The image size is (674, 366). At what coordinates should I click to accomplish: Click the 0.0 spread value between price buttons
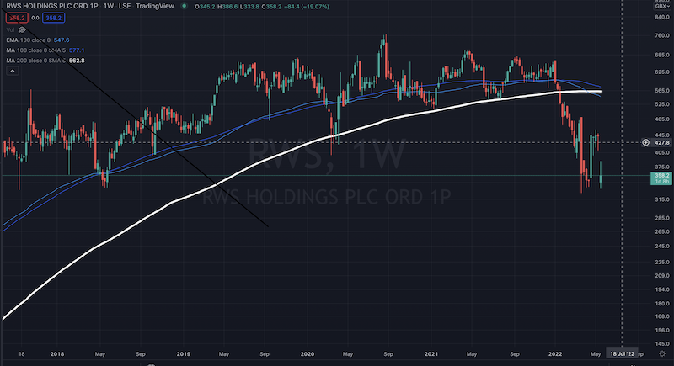click(x=35, y=18)
